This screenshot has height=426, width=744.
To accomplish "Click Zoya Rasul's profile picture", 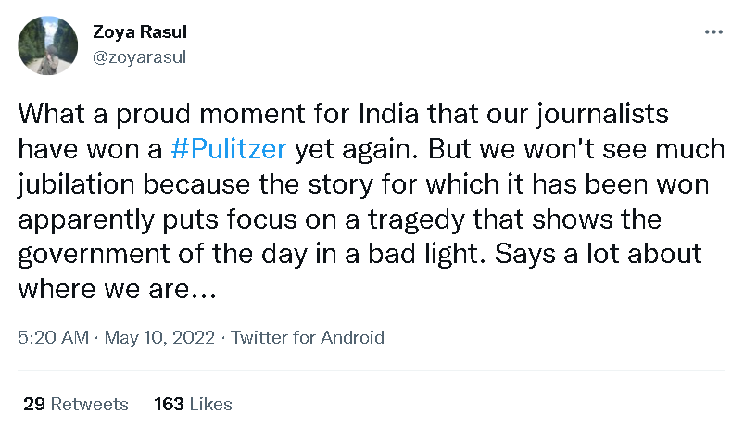I will (48, 45).
